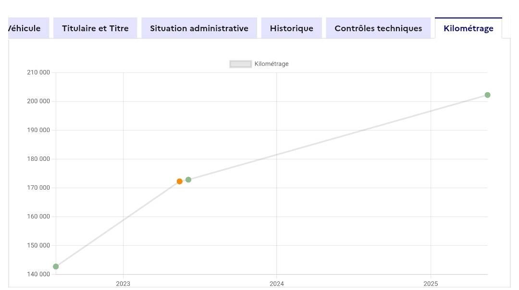Select the Historique tab
Viewport: 519px width, 290px height.
(291, 28)
